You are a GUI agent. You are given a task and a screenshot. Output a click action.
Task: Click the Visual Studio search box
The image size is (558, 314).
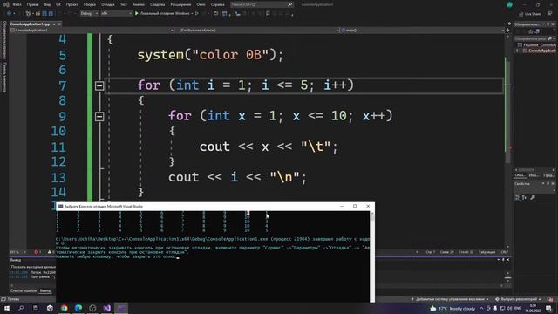pyautogui.click(x=262, y=4)
